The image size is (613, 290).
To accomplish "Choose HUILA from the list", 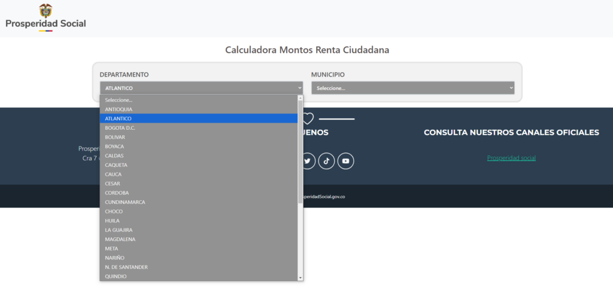I will [x=199, y=221].
